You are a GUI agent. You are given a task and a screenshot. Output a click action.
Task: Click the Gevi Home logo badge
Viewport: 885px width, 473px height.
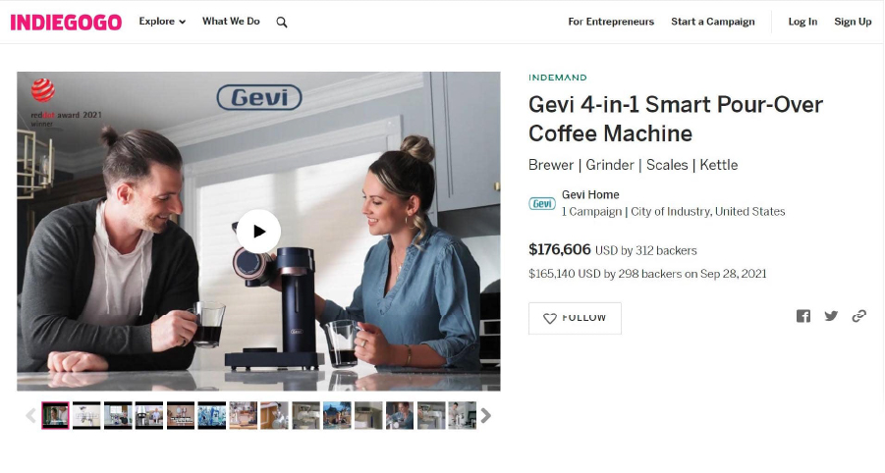(542, 203)
